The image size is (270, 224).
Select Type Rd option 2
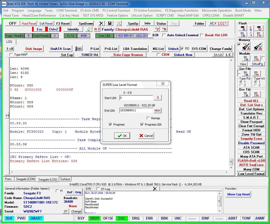[x=241, y=85]
